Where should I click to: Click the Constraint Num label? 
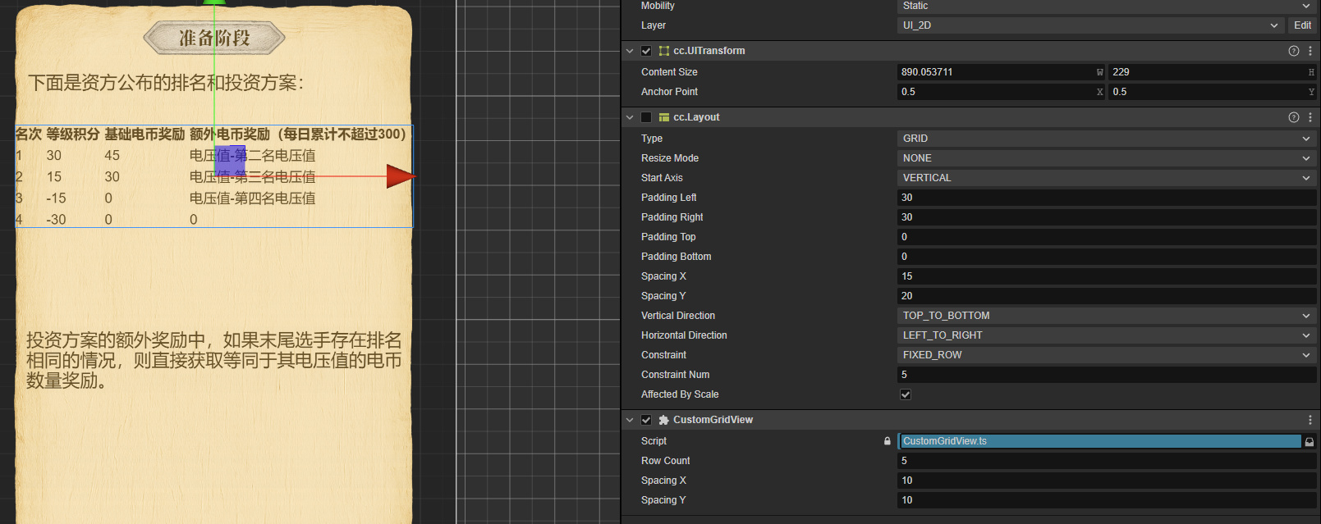click(x=676, y=375)
